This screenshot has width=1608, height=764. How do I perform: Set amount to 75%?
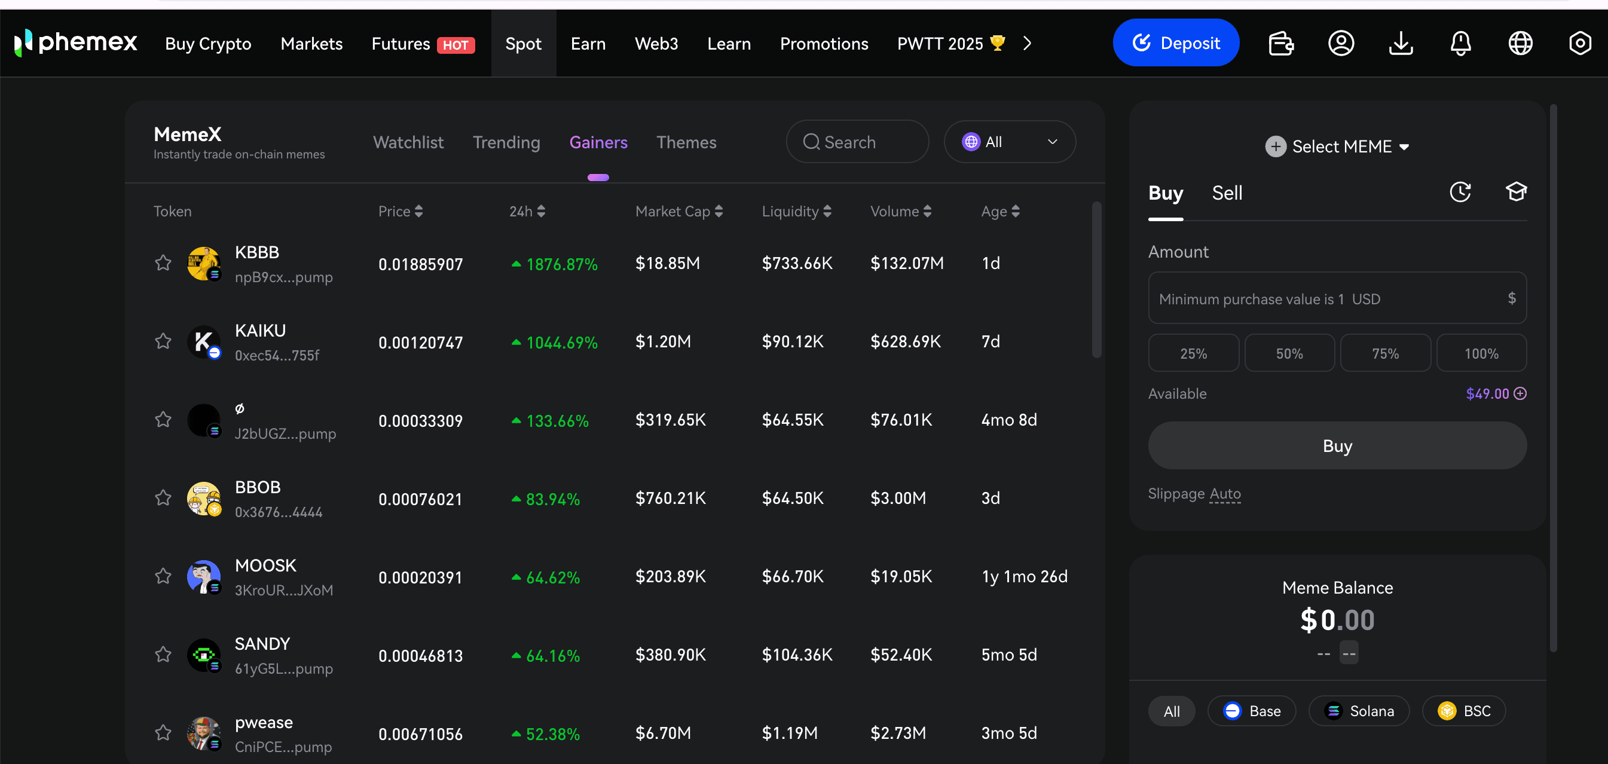click(x=1385, y=353)
